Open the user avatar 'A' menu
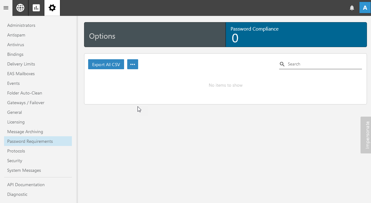This screenshot has height=203, width=371. (x=365, y=8)
